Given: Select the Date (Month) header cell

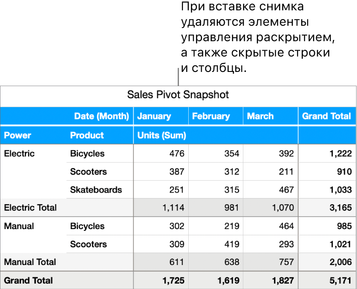Looking at the screenshot, I should 102,116.
